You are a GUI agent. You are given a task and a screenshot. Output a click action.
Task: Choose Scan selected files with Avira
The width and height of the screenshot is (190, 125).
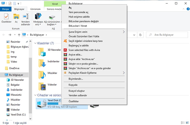point(94,50)
